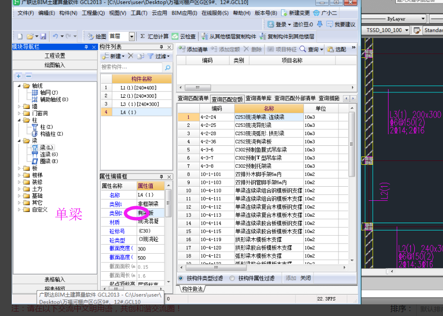Click the 工程设置 button
443x316 pixels.
click(x=55, y=55)
